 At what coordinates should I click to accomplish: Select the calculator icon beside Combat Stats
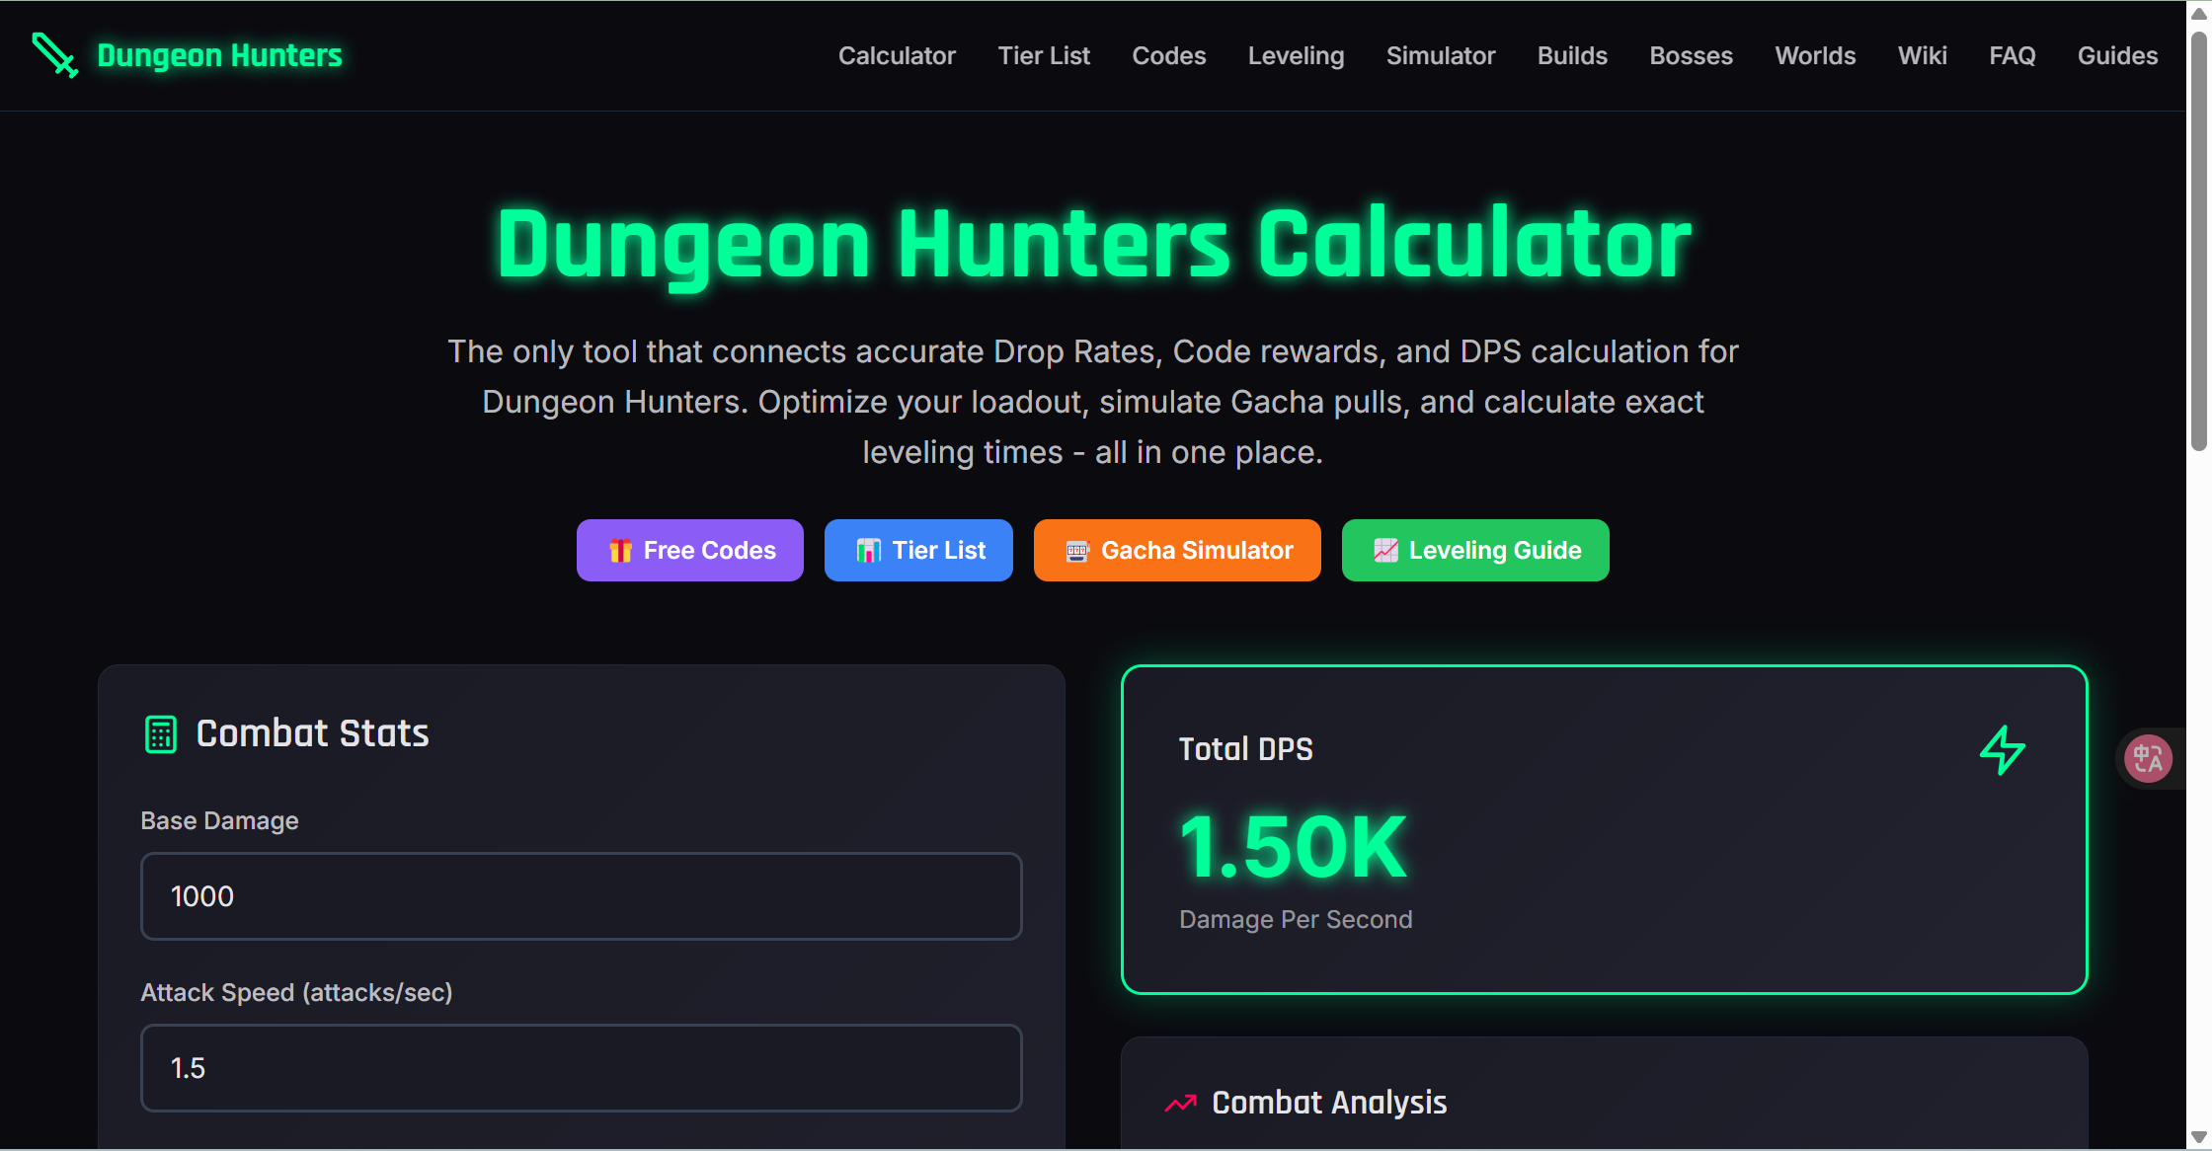point(161,733)
